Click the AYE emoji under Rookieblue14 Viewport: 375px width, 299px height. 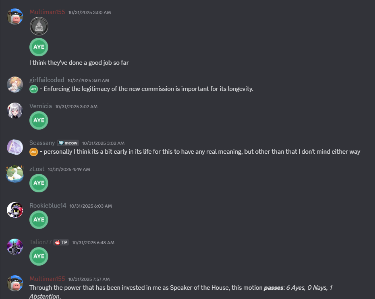click(x=39, y=220)
